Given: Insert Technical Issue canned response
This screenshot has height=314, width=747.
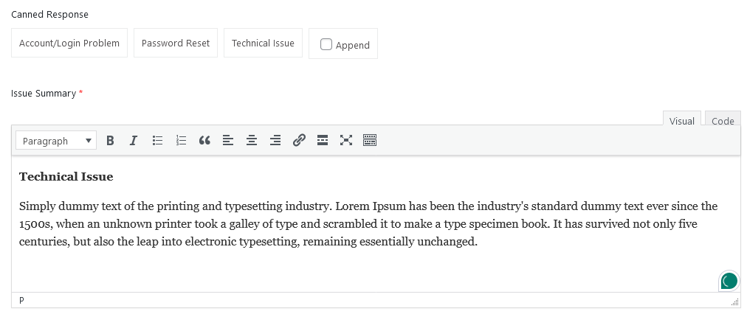Looking at the screenshot, I should [x=263, y=43].
